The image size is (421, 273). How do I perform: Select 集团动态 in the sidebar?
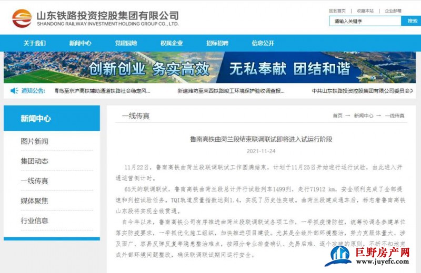(34, 161)
